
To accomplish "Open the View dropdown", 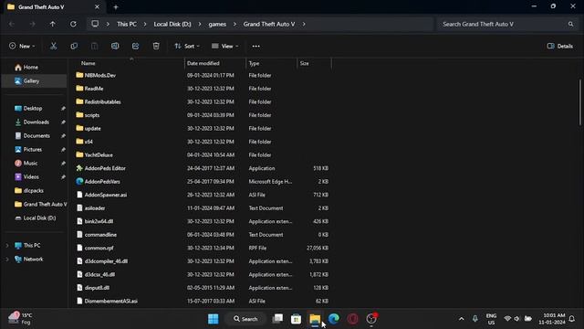I will click(x=225, y=47).
